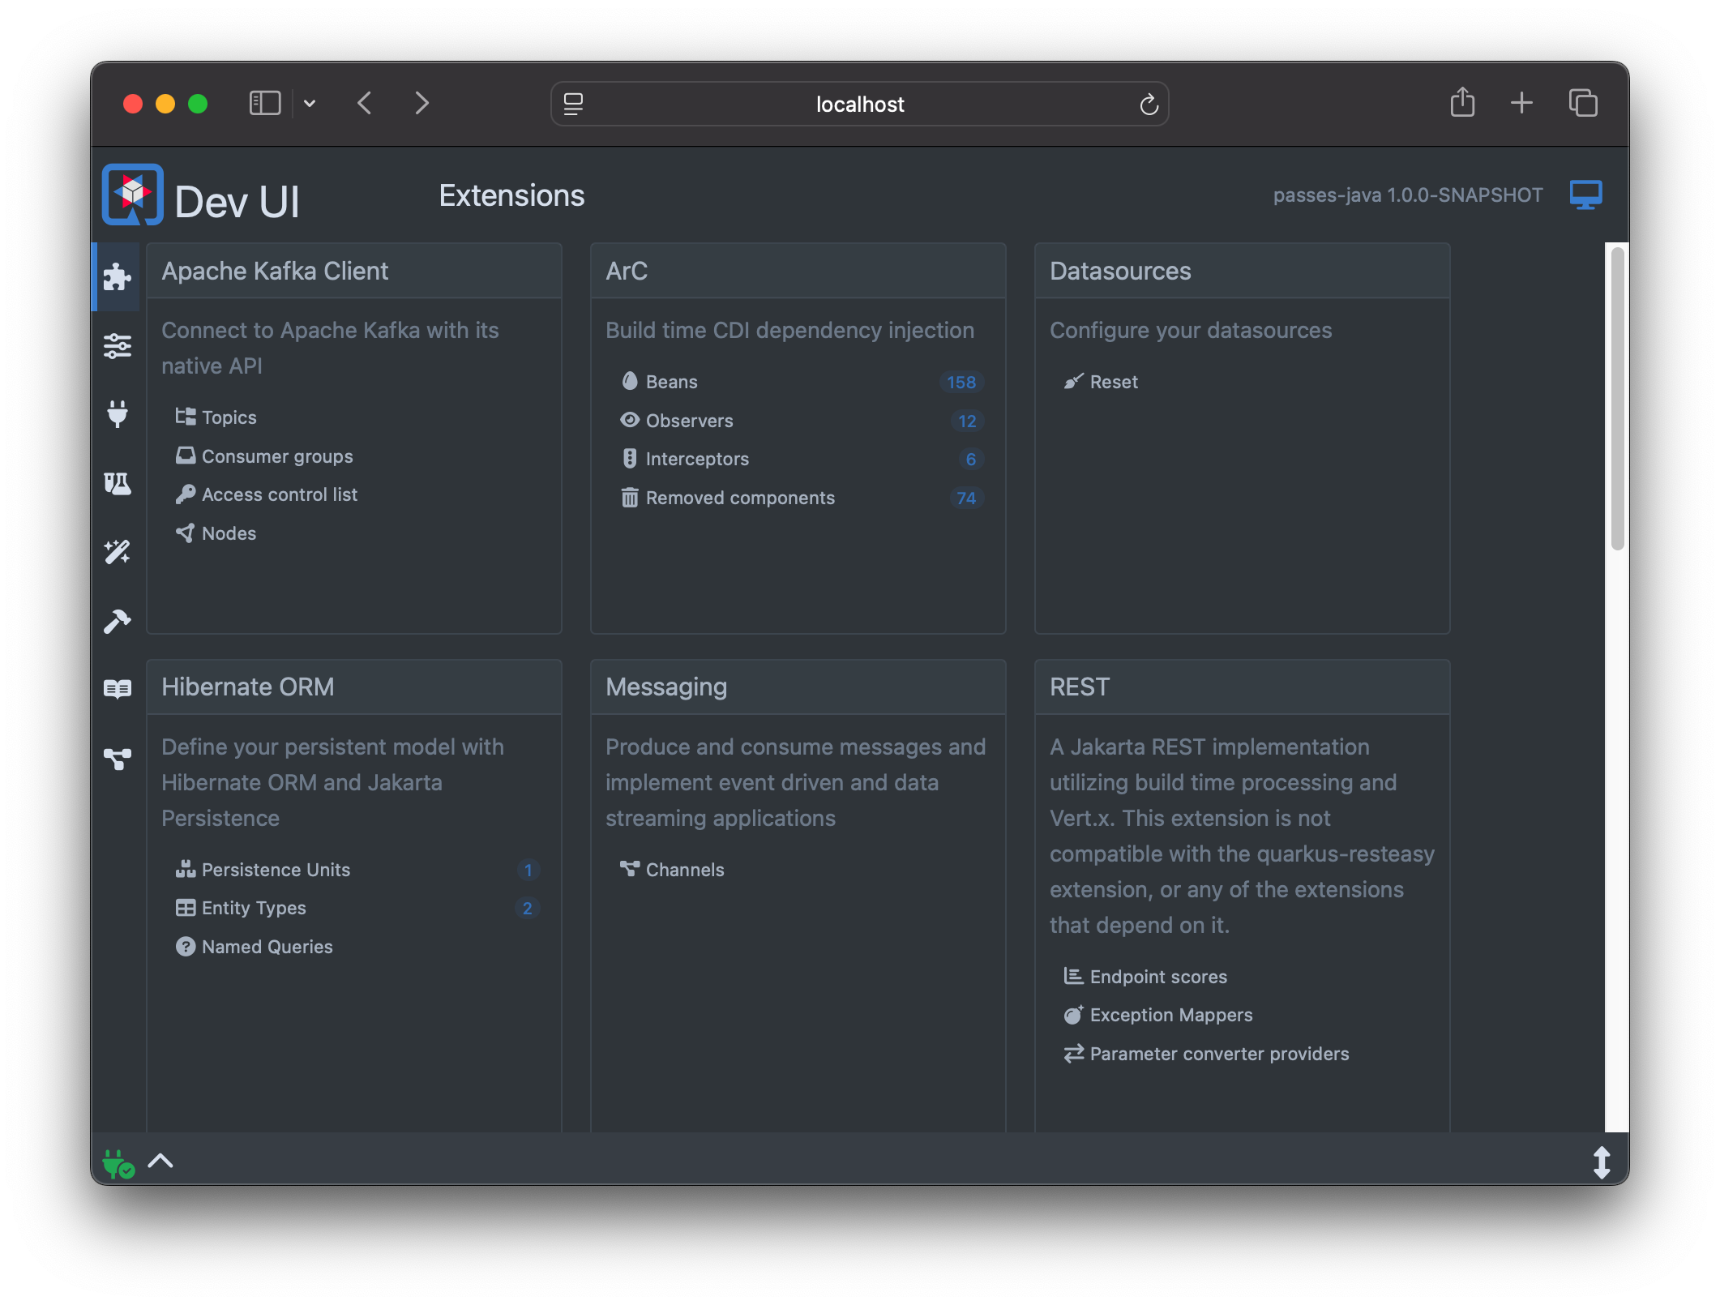The height and width of the screenshot is (1305, 1720).
Task: Click Reset under Datasources
Action: click(1113, 382)
